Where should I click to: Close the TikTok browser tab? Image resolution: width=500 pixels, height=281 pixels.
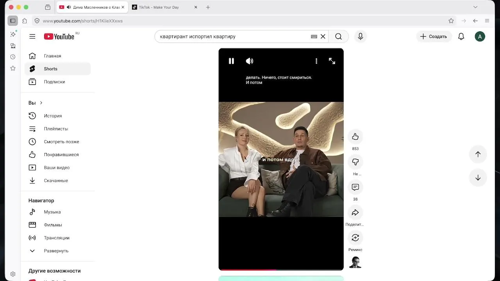196,7
